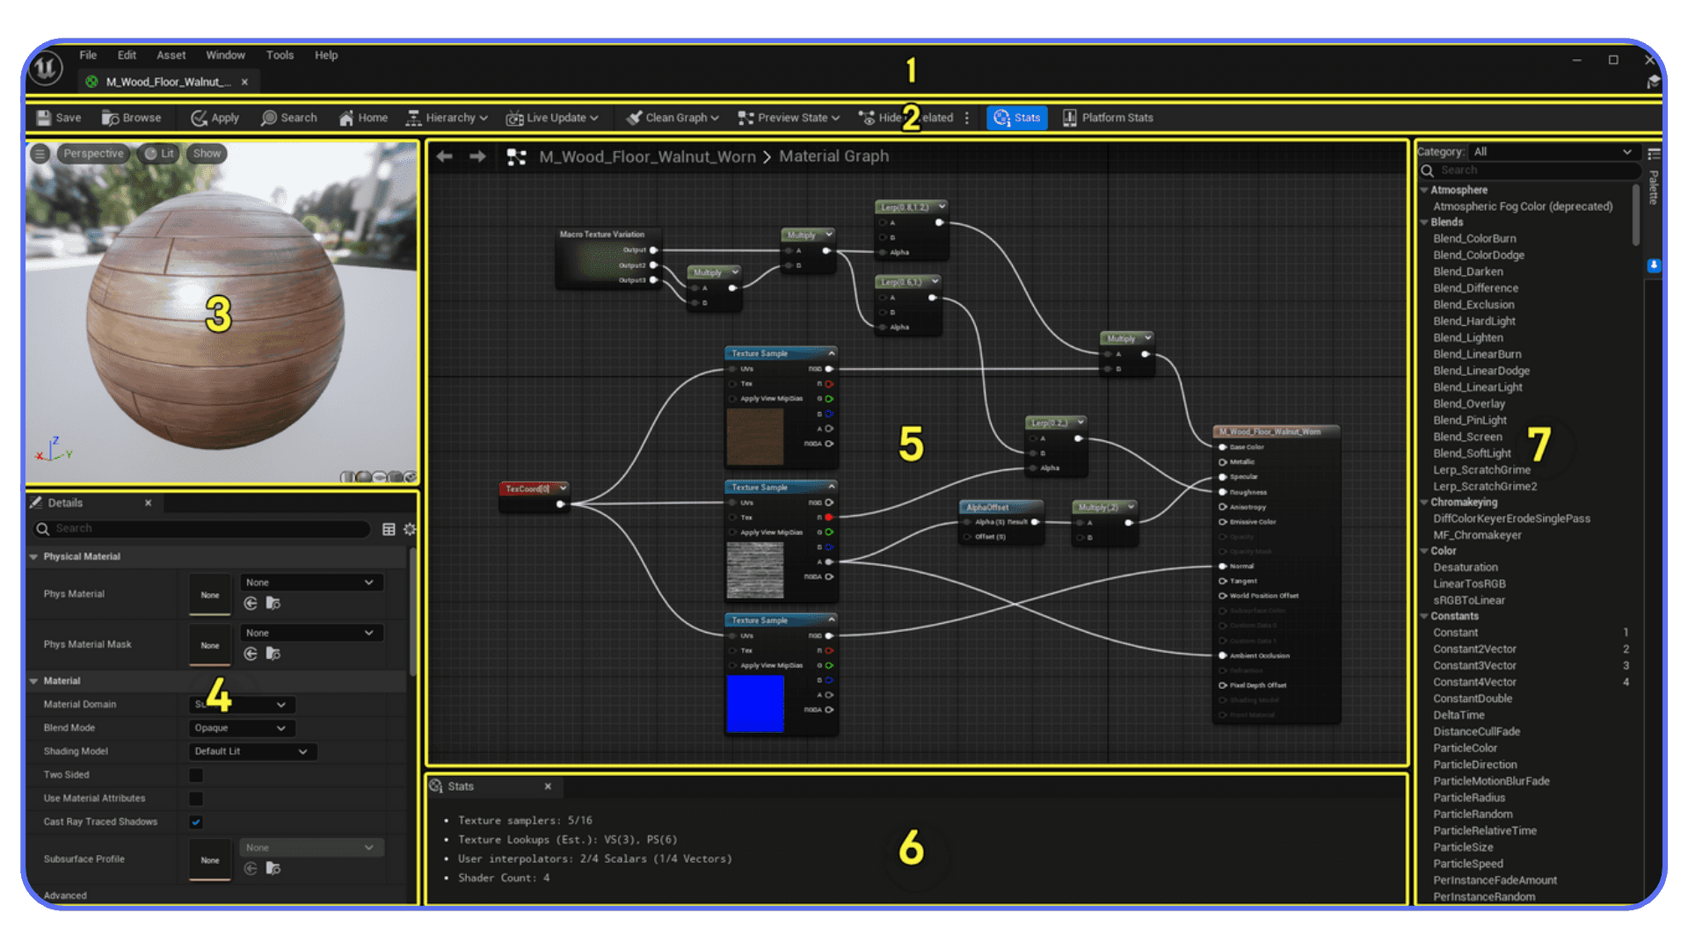Open the File menu
The width and height of the screenshot is (1688, 949).
pyautogui.click(x=88, y=54)
